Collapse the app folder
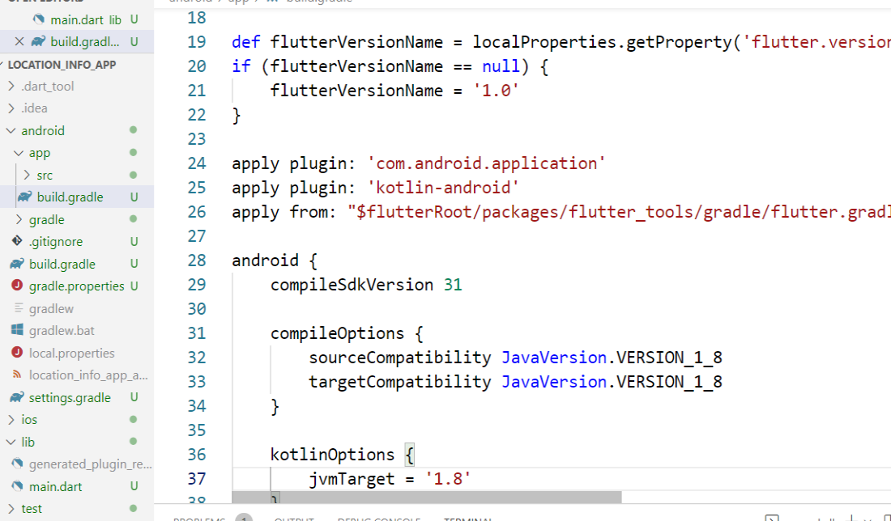891x521 pixels. (x=19, y=153)
